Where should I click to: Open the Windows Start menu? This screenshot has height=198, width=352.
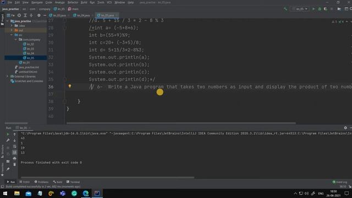pyautogui.click(x=5, y=193)
